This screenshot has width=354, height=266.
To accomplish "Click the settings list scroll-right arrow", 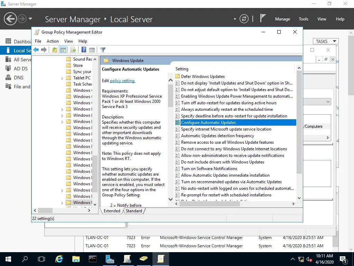I will click(x=293, y=204).
